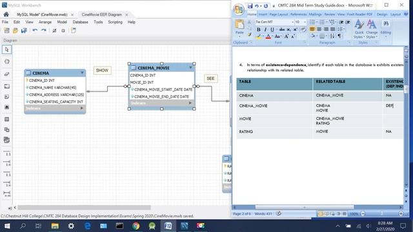The image size is (413, 232).
Task: Open Word References ribbon tab
Action: click(298, 14)
